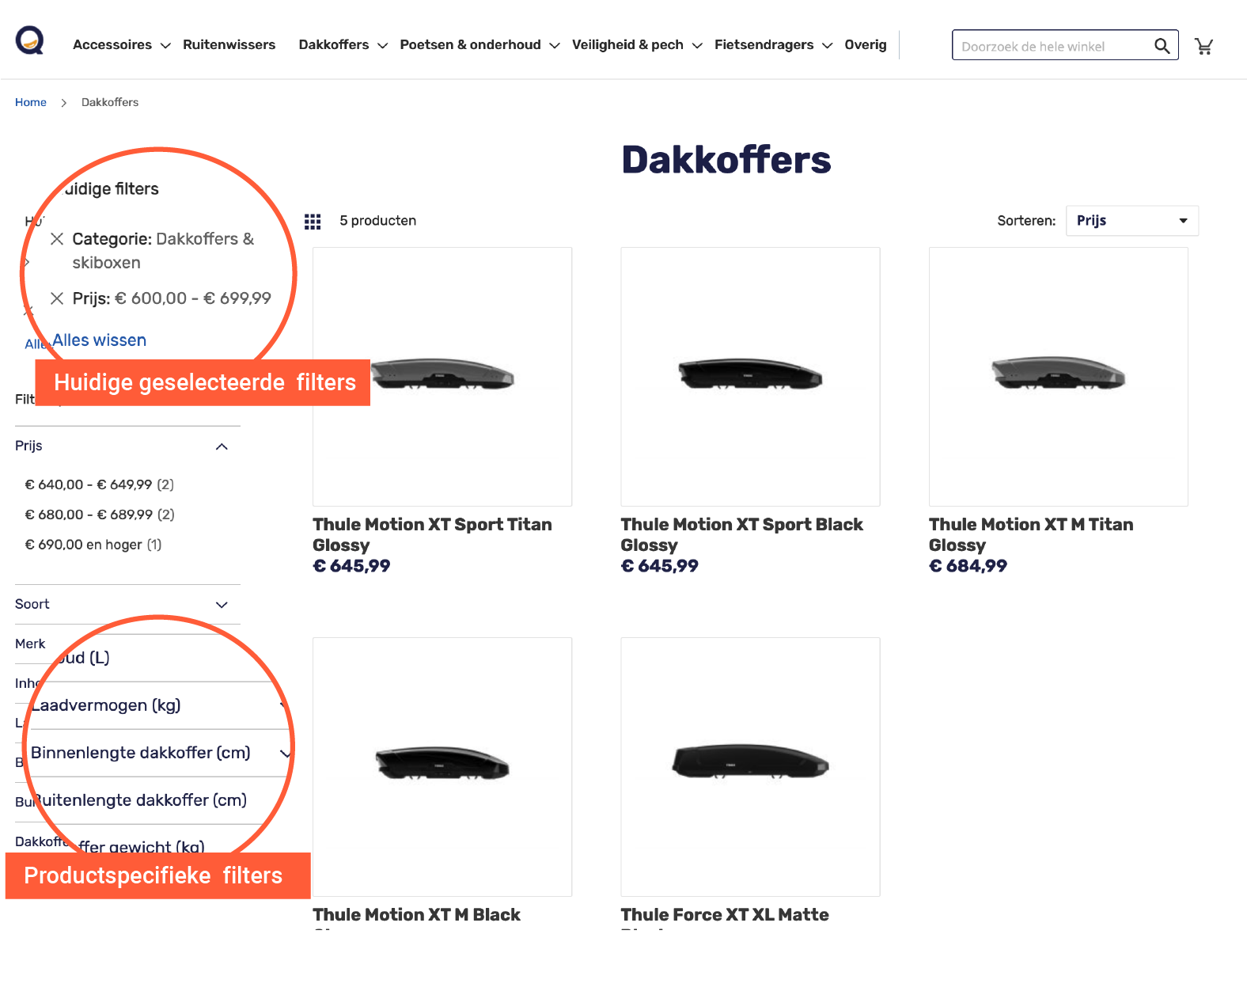Open the Sorteren Prijs dropdown
Screen dimensions: 1247x995
[x=1132, y=221]
